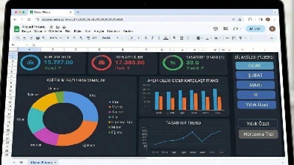Open the browser extensions icon
This screenshot has width=294, height=165.
click(x=250, y=20)
